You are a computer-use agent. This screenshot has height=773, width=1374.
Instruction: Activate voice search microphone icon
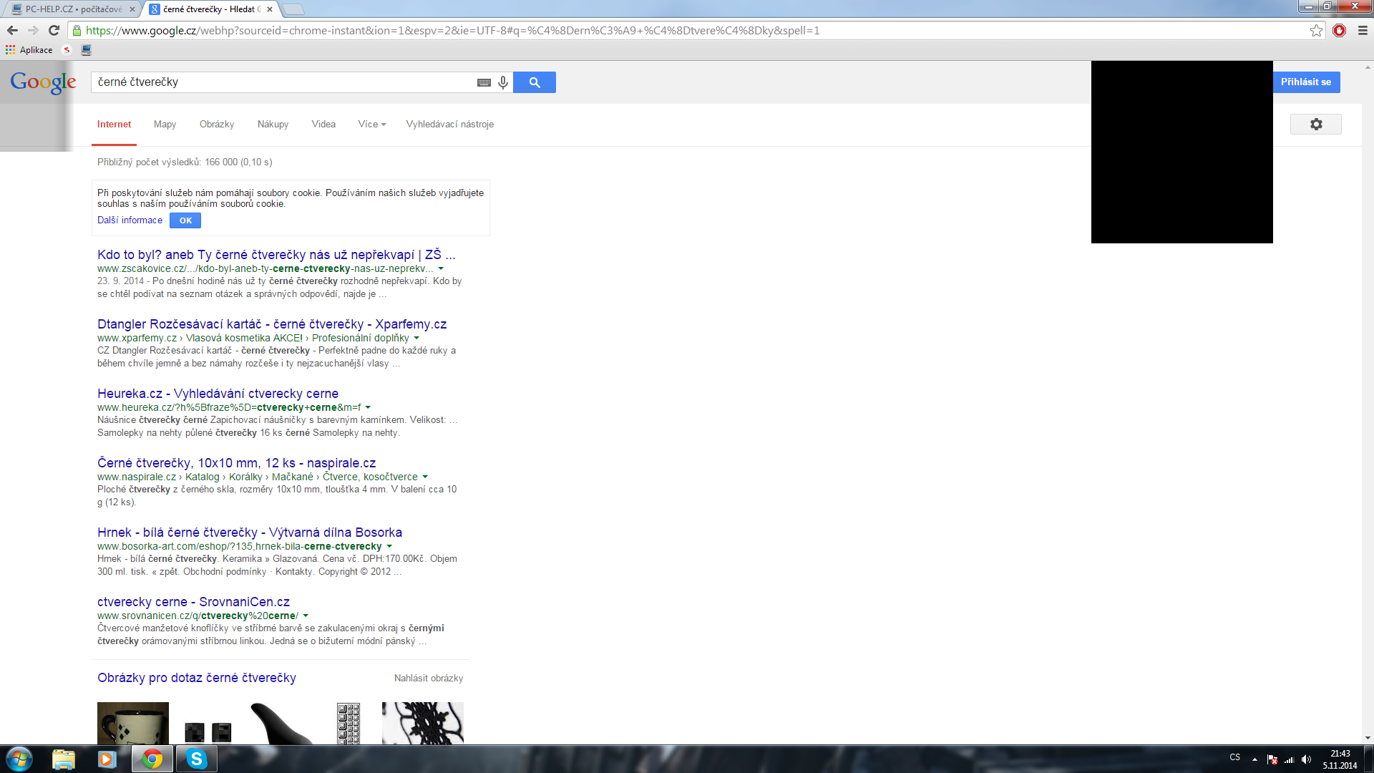click(503, 82)
